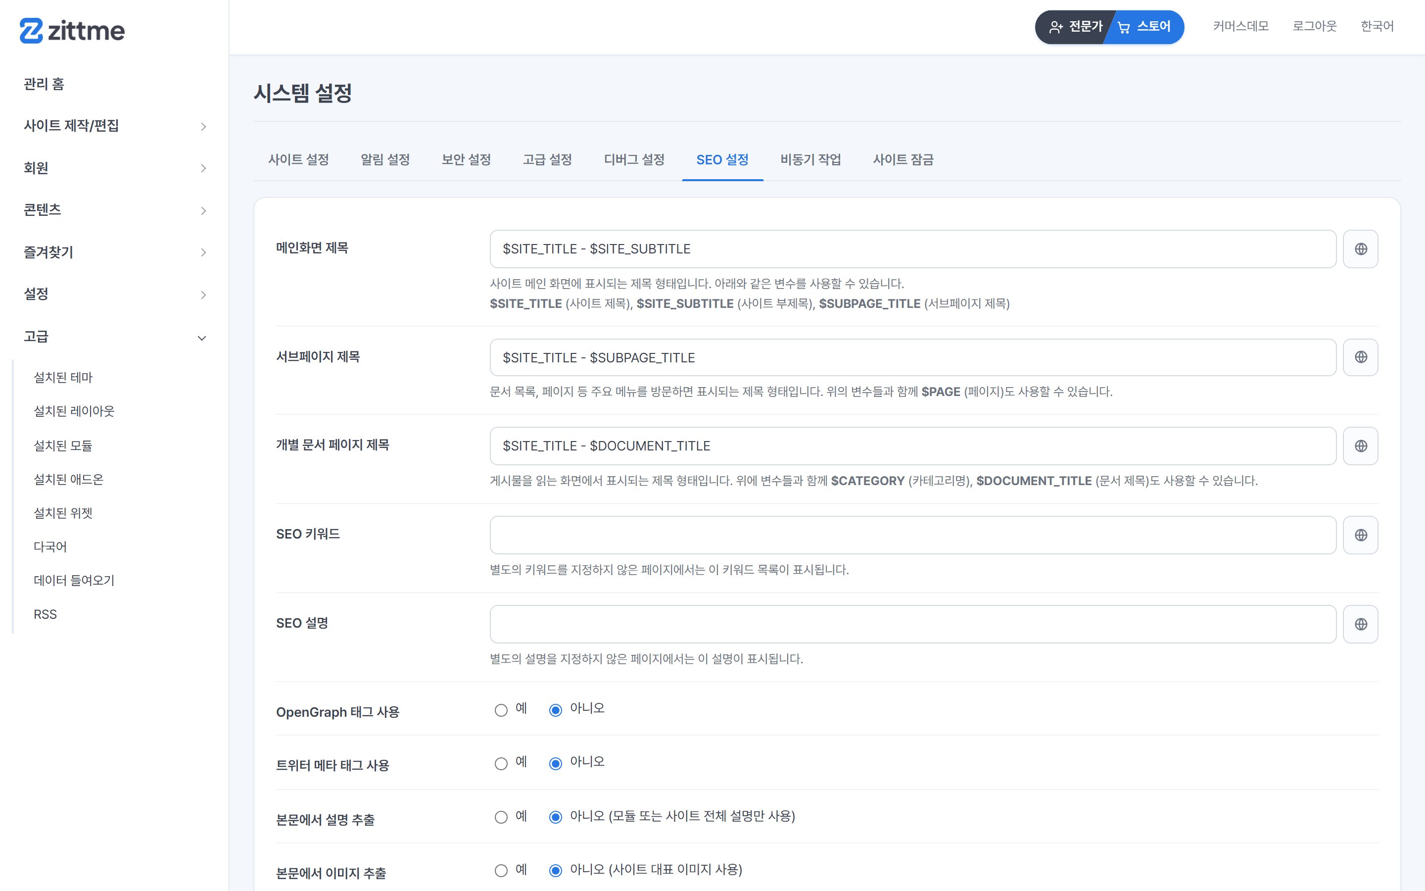Screen dimensions: 1425x891
Task: Click 서브페이지 제목 input field
Action: [x=913, y=357]
